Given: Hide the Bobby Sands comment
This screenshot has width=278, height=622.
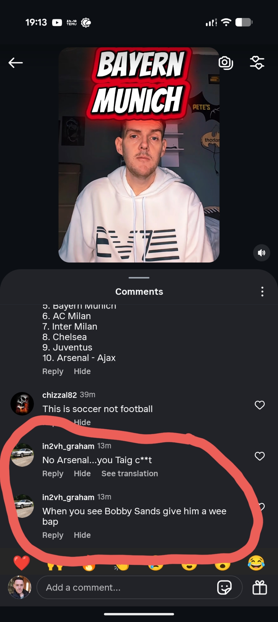Looking at the screenshot, I should click(82, 535).
